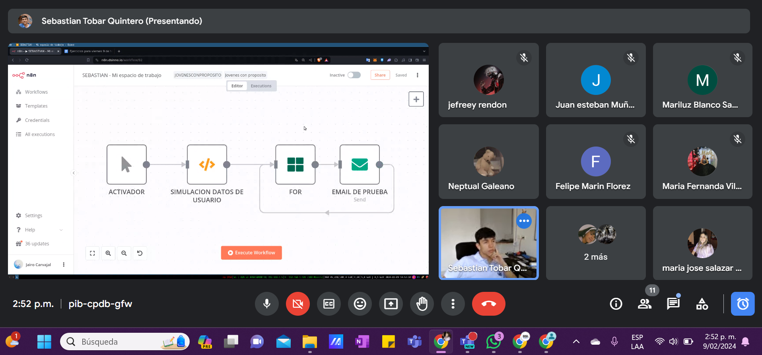
Task: Switch to the Editor tab
Action: click(x=237, y=86)
